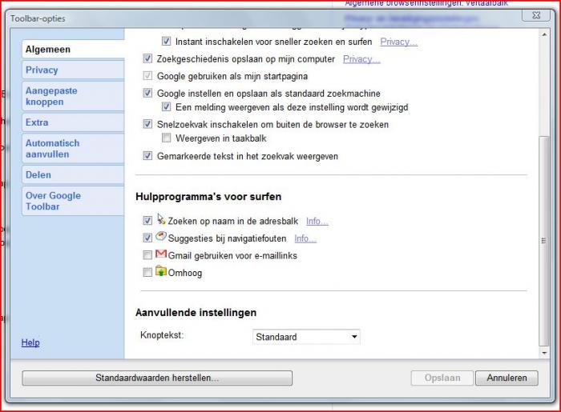Uncheck Gemarkeerde tekst in het zoekvak weergeven
The image size is (561, 412).
[x=147, y=156]
